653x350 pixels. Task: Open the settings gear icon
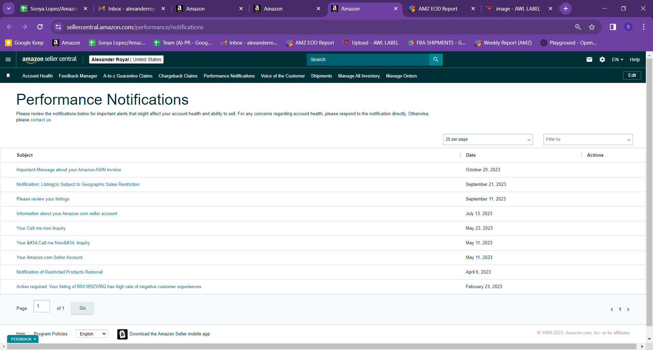click(x=602, y=59)
